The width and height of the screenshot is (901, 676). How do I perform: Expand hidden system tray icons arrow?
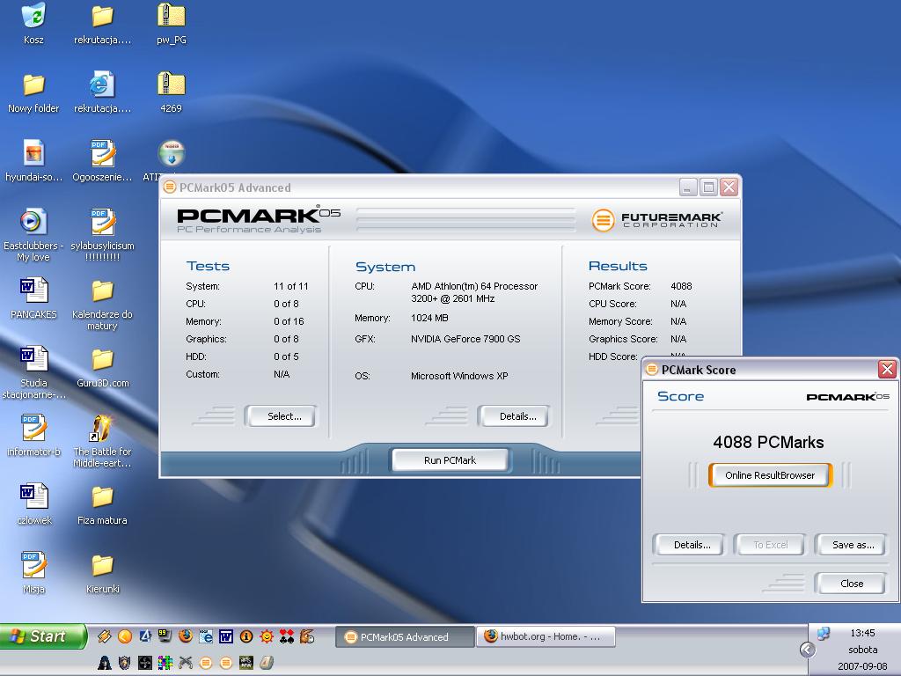point(808,650)
